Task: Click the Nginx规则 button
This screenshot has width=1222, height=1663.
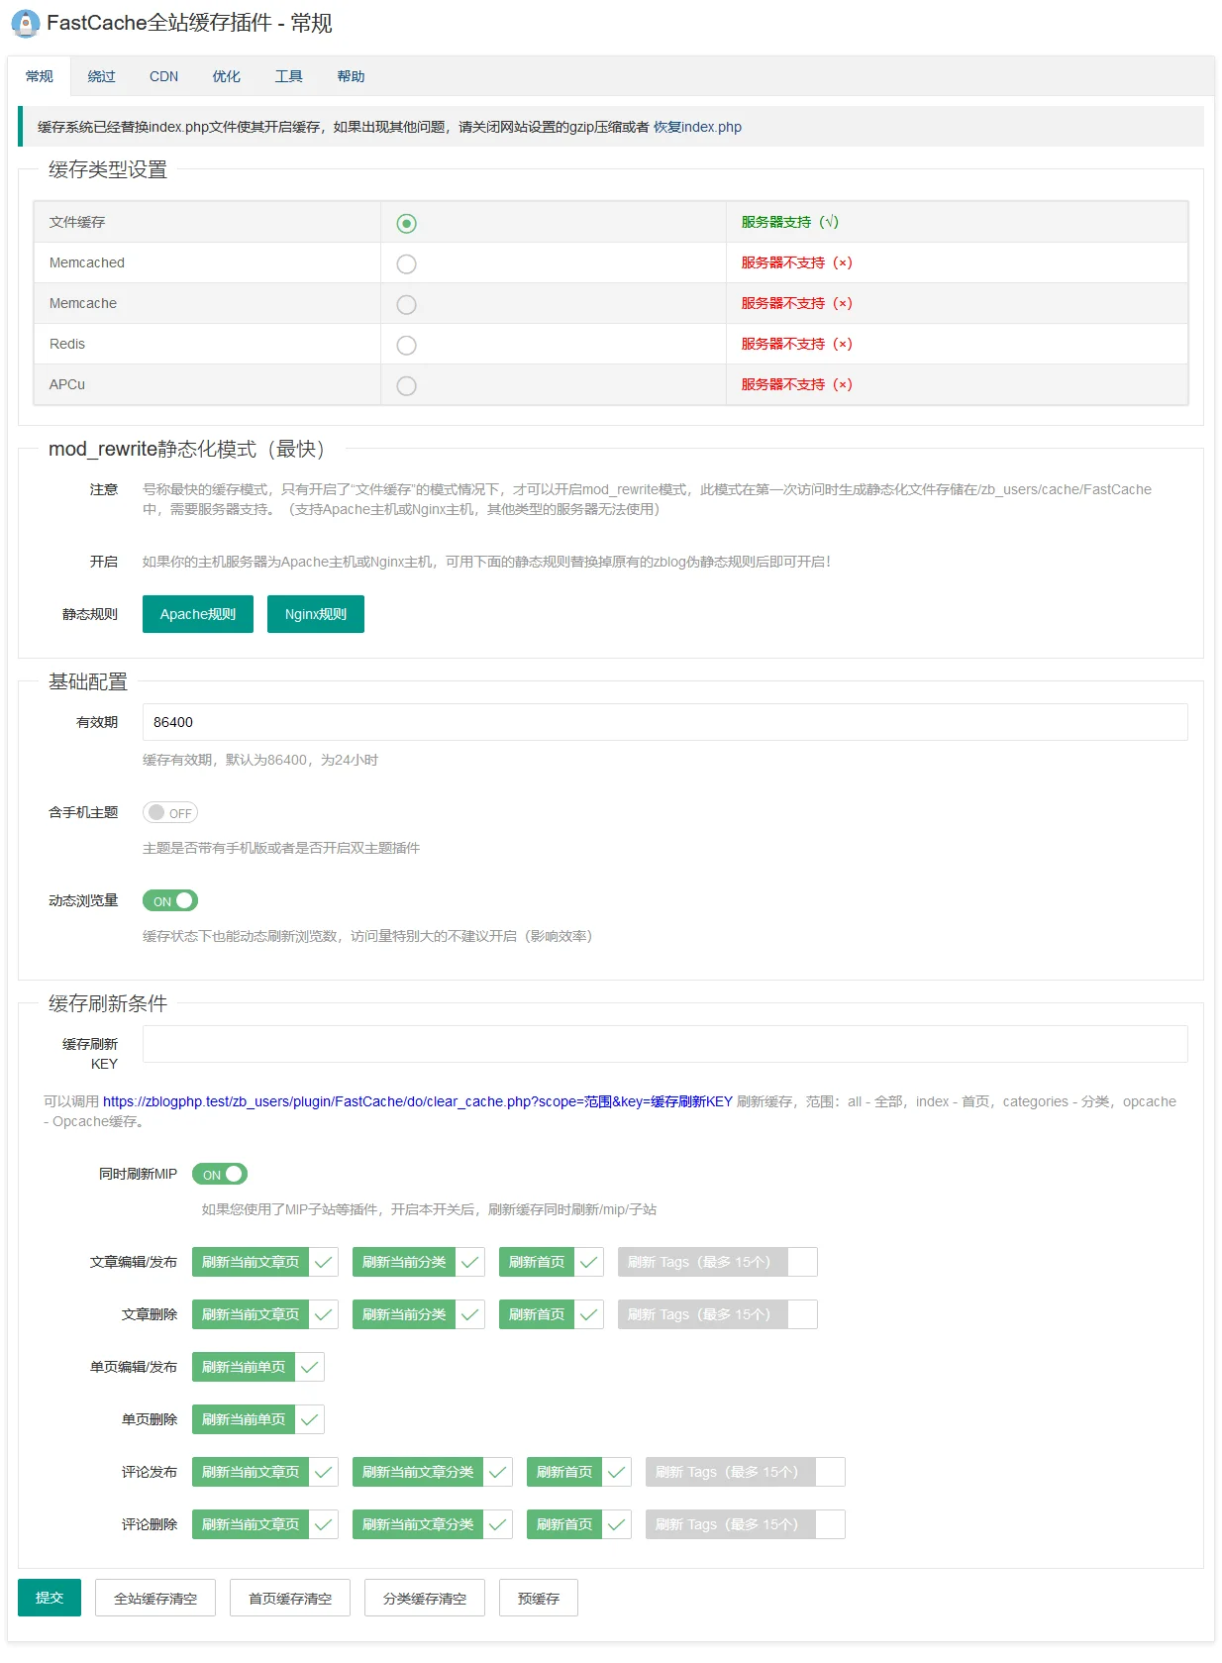Action: point(316,614)
